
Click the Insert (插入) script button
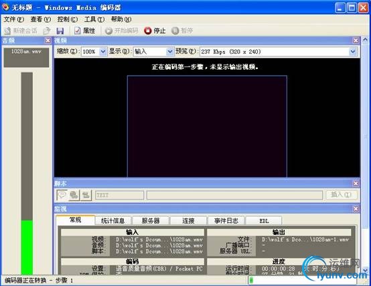point(341,195)
